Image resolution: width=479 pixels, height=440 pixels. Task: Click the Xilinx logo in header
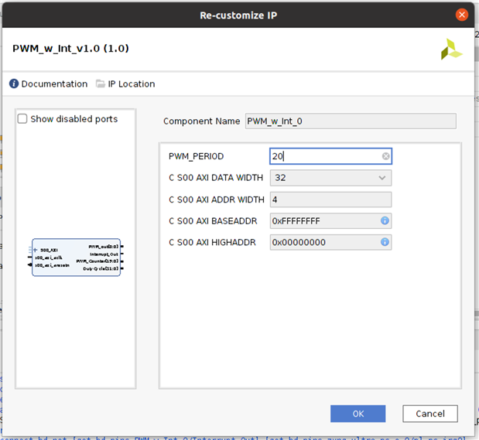pos(451,49)
